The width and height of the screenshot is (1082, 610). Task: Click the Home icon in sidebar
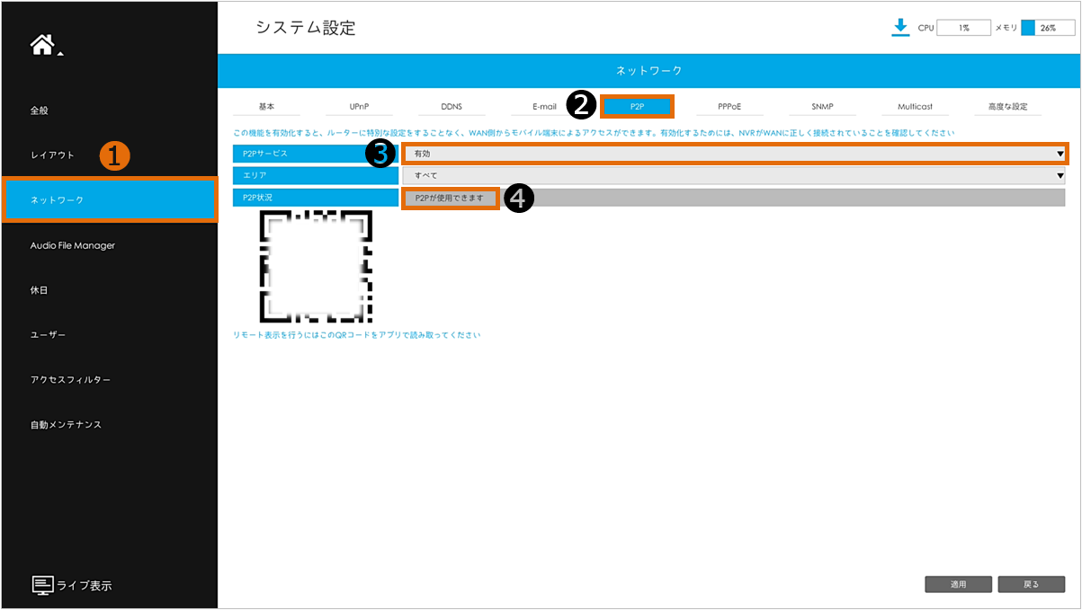coord(43,45)
